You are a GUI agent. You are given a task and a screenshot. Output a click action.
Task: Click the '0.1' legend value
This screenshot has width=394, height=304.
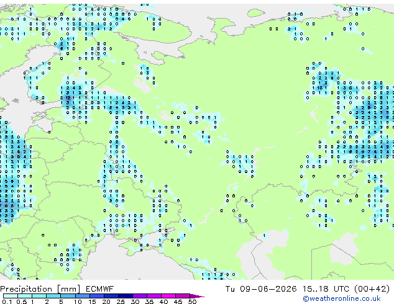[7, 302]
